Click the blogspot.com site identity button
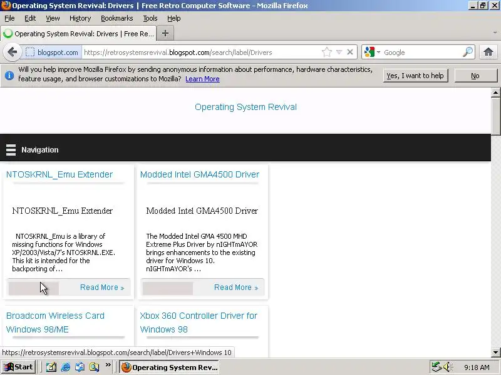Image resolution: width=501 pixels, height=375 pixels. 53,52
